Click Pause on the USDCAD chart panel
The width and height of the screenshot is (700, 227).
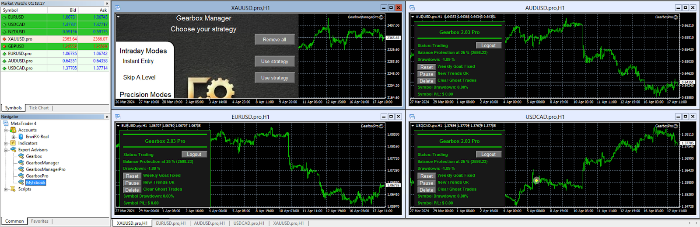pos(427,183)
